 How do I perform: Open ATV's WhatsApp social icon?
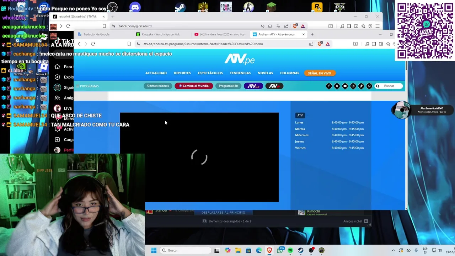(369, 86)
